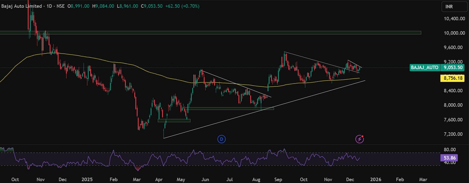The image size is (469, 183).
Task: Click the high value H9,084.00
Action: [103, 6]
